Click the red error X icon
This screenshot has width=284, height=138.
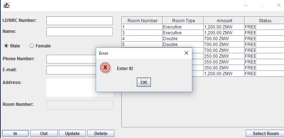tap(105, 68)
